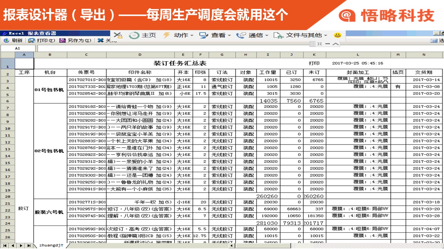
Task: Click the 小8K format cell
Action: point(183,93)
